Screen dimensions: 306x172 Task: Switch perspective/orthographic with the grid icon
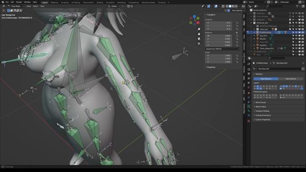point(199,43)
